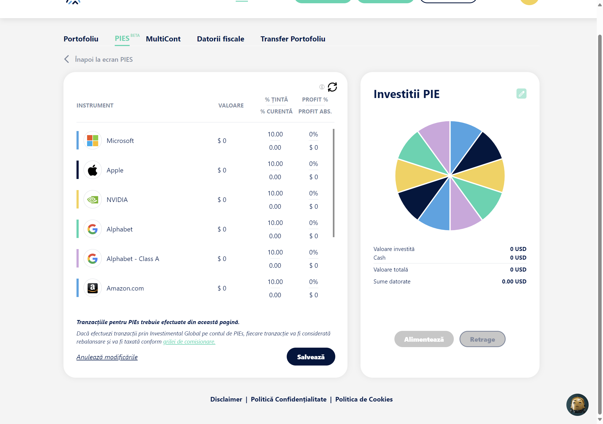Click Microsoft's 10.00 target percentage value
The height and width of the screenshot is (424, 603).
pyautogui.click(x=275, y=134)
